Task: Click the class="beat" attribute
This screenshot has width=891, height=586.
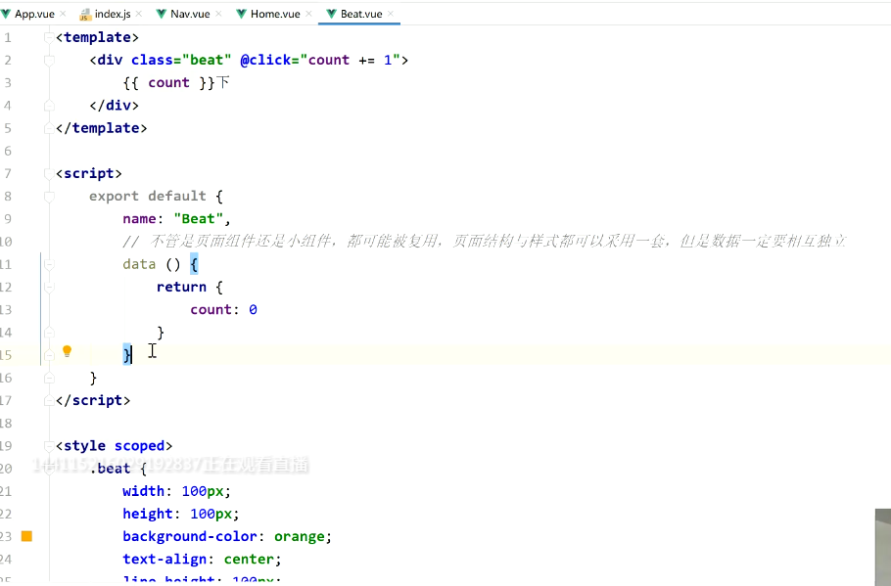Action: point(181,61)
